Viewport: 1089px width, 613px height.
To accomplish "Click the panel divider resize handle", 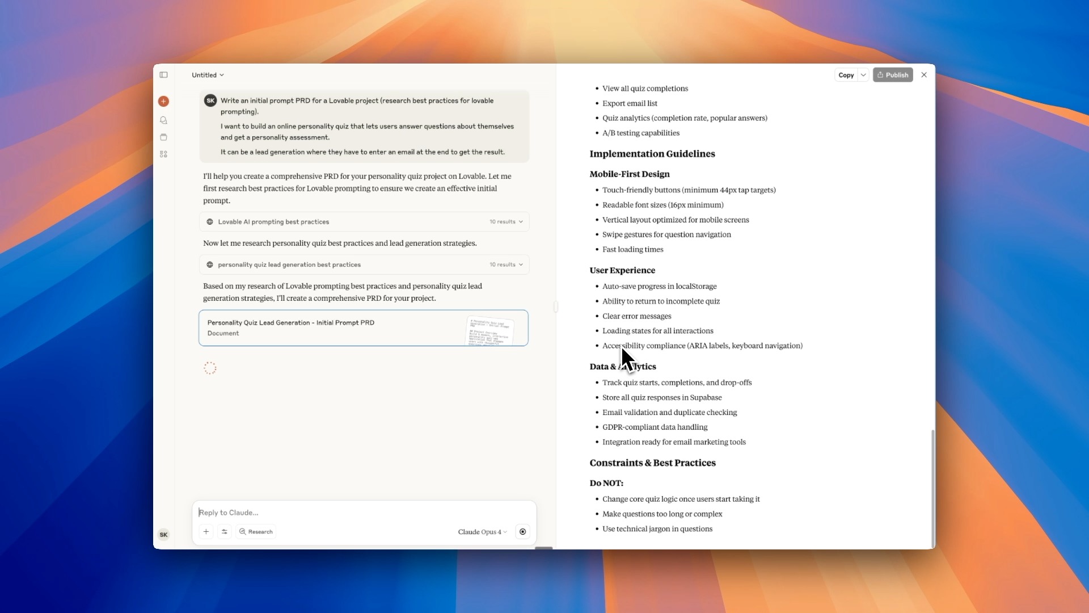I will coord(556,306).
